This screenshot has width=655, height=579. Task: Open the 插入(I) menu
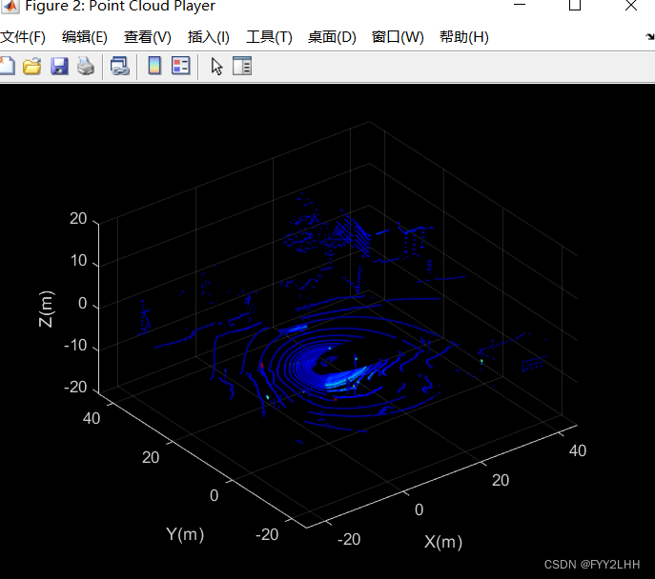point(209,37)
